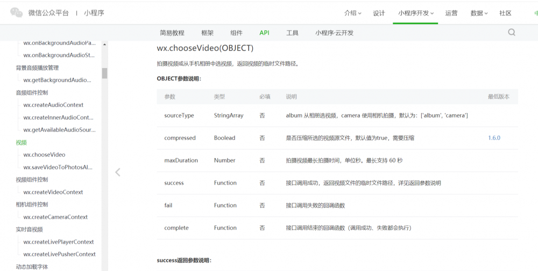Click 接口调用失败的回调函数 description
Image resolution: width=538 pixels, height=271 pixels.
coord(315,206)
